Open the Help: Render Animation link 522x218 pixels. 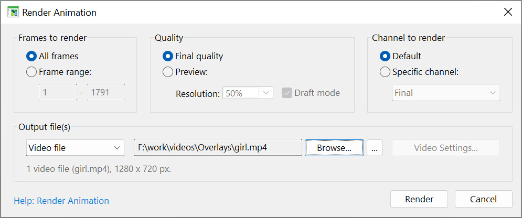coord(61,201)
